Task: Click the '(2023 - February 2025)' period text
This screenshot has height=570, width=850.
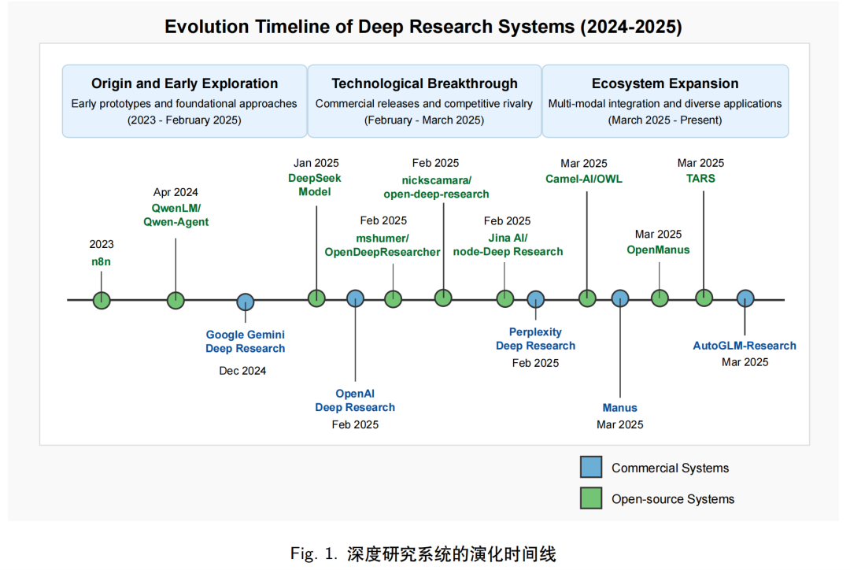Action: [184, 120]
